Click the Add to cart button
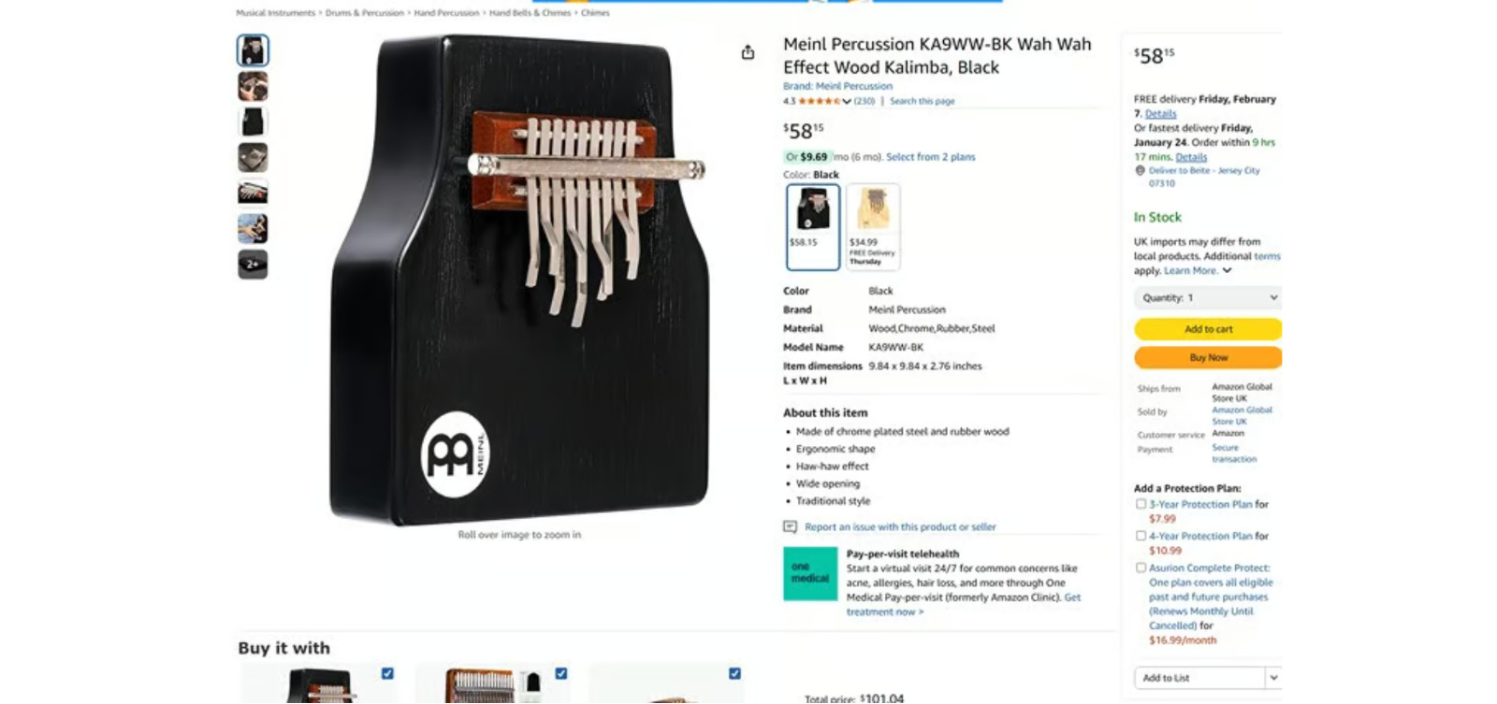This screenshot has height=704, width=1497. [1208, 329]
